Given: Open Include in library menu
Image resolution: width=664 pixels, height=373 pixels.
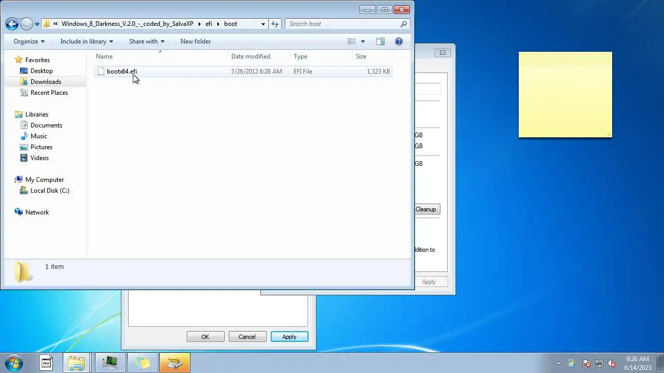Looking at the screenshot, I should pos(87,41).
